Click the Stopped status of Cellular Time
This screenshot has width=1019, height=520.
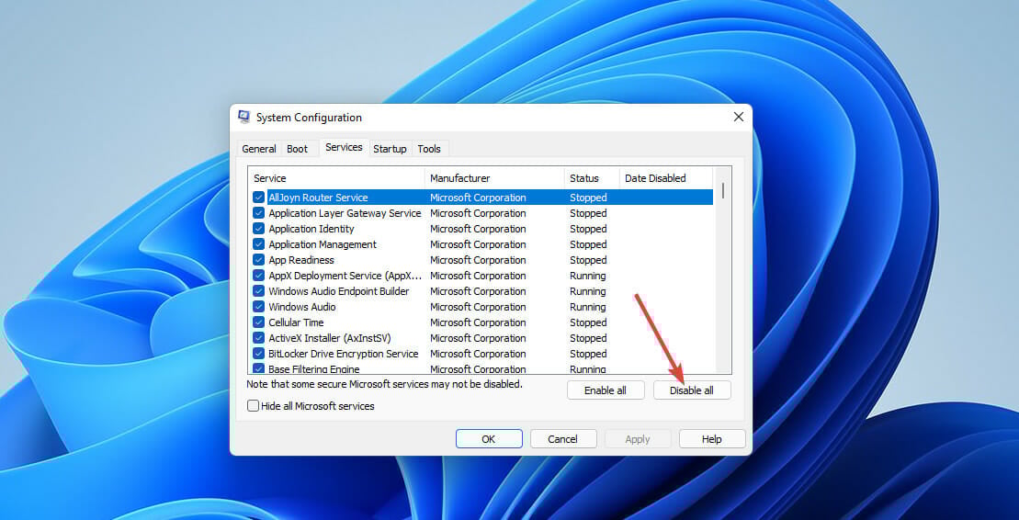[588, 322]
